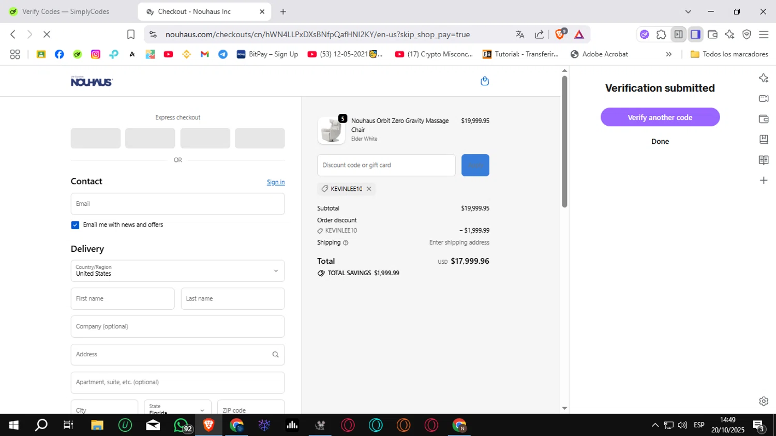
Task: Open the Windows Start menu
Action: [14, 425]
